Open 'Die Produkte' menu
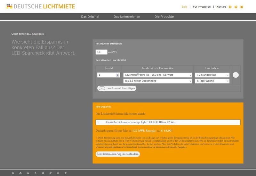 (x=164, y=17)
